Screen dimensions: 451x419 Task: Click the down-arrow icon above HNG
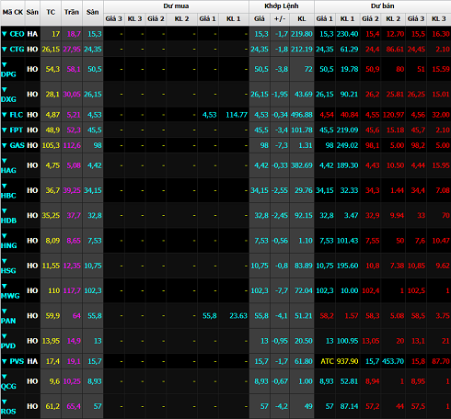[x=5, y=236]
